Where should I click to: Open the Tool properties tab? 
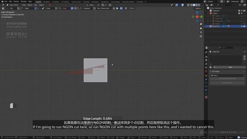pyautogui.click(x=206, y=52)
